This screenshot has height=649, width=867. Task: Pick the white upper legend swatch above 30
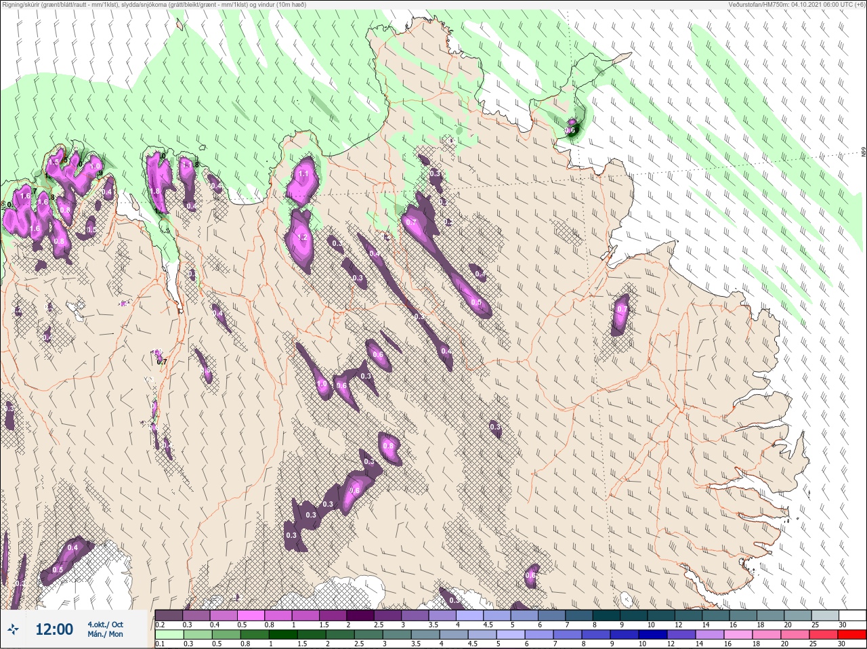click(852, 616)
